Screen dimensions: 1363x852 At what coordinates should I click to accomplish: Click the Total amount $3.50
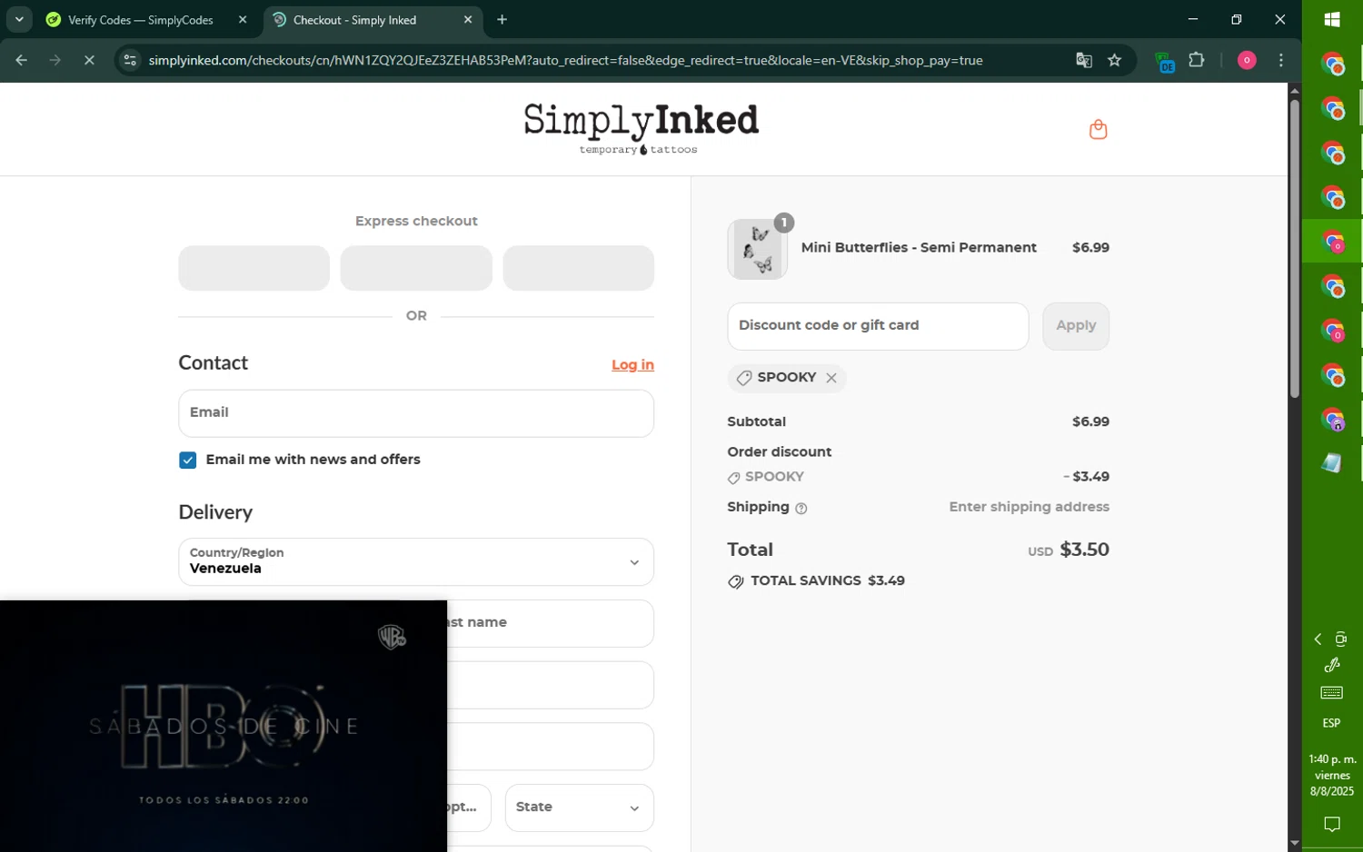coord(1084,550)
